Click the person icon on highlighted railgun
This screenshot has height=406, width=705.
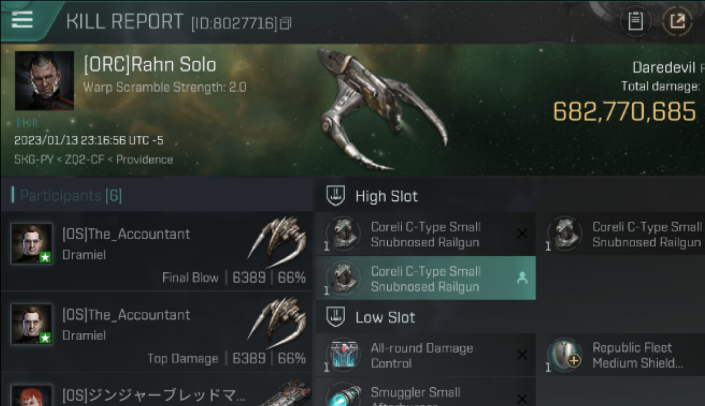(522, 278)
